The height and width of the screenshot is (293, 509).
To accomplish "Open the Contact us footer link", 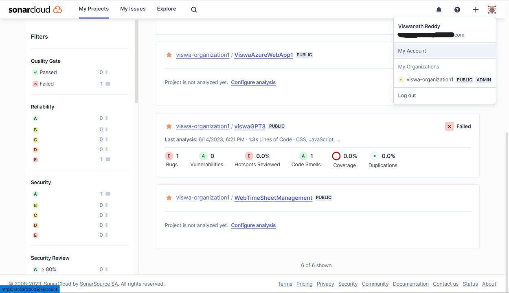I will (x=445, y=284).
